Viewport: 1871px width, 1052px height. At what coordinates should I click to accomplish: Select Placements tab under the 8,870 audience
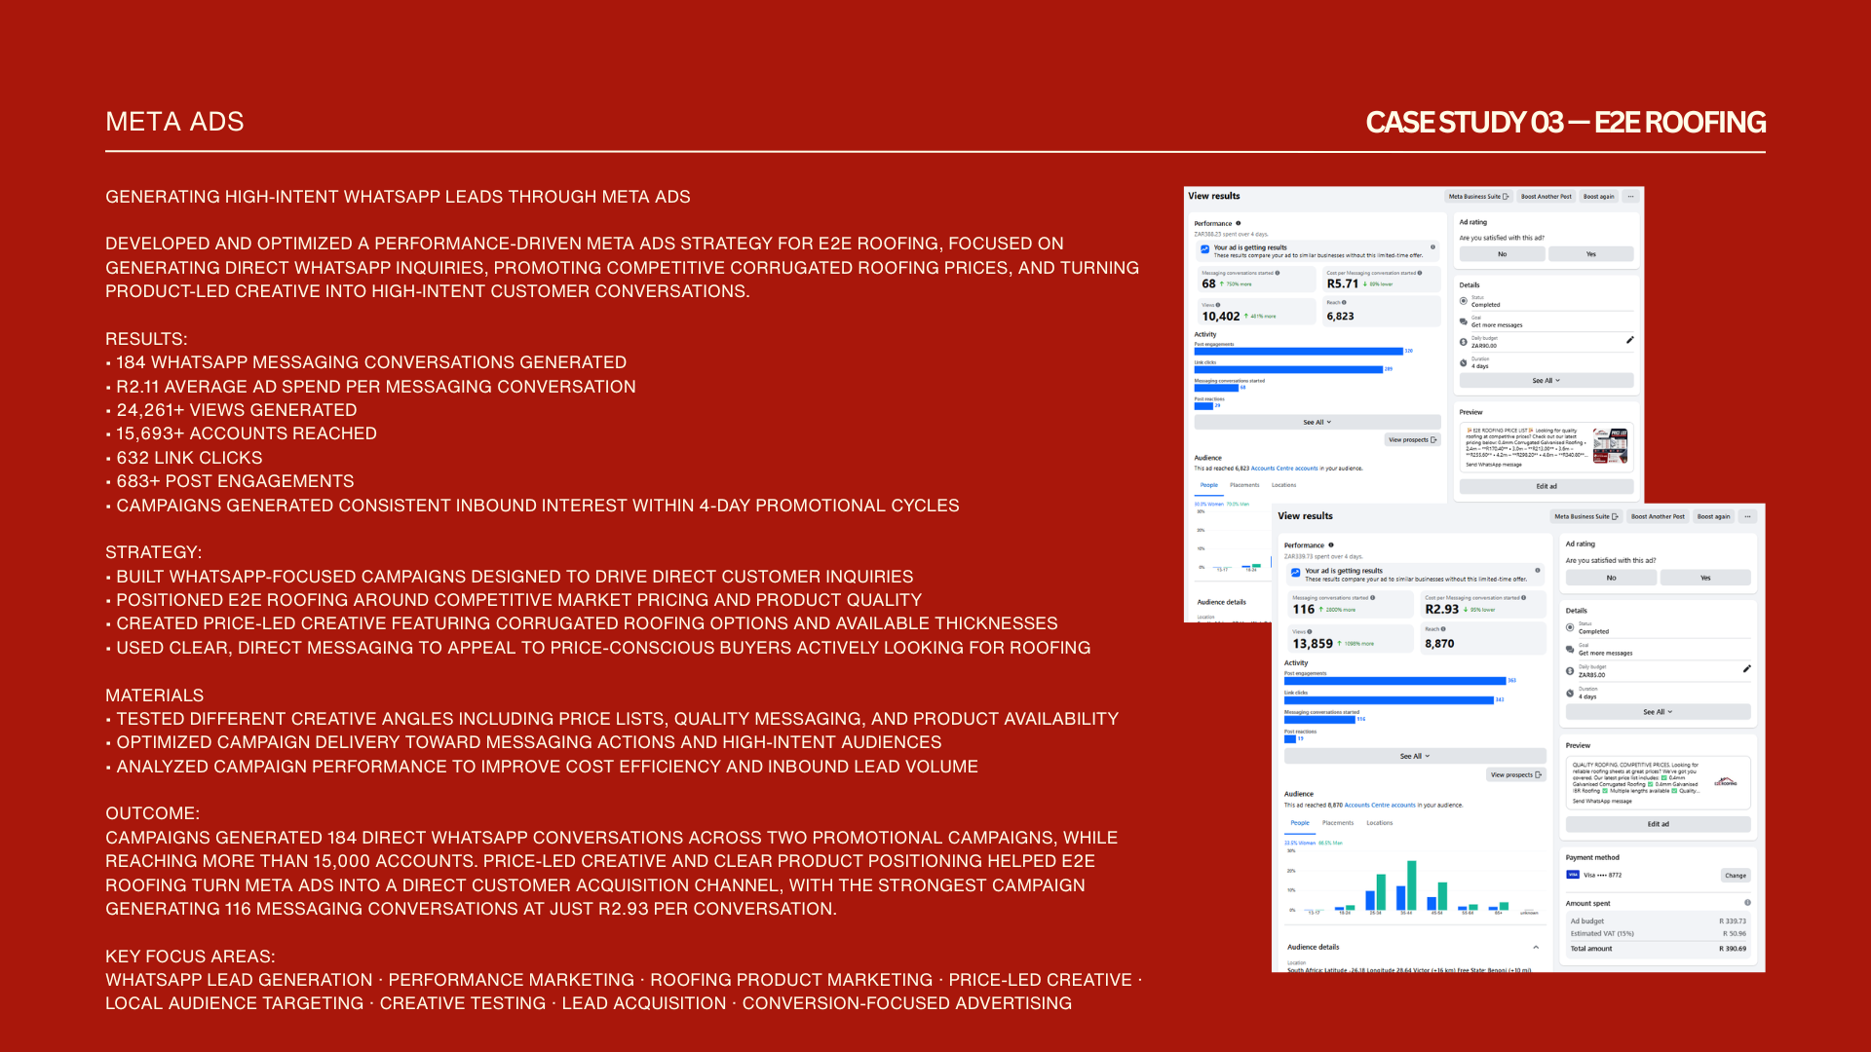(1338, 823)
